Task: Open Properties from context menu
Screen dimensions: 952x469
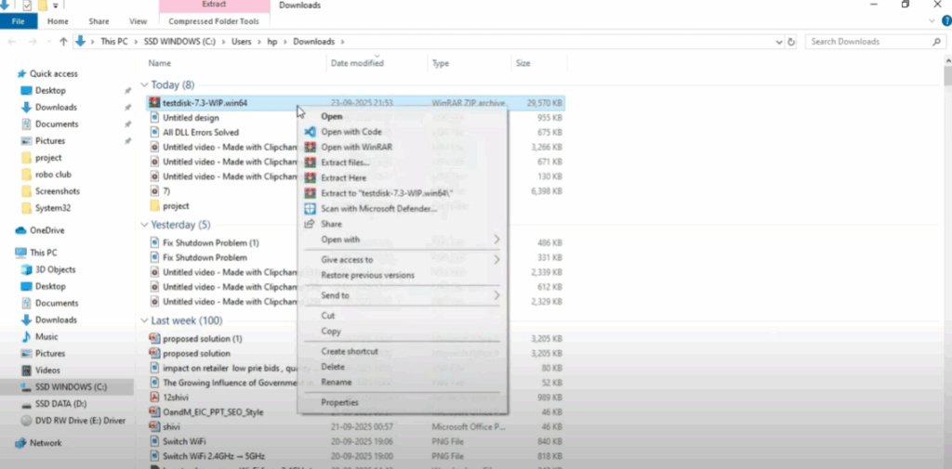Action: (339, 402)
